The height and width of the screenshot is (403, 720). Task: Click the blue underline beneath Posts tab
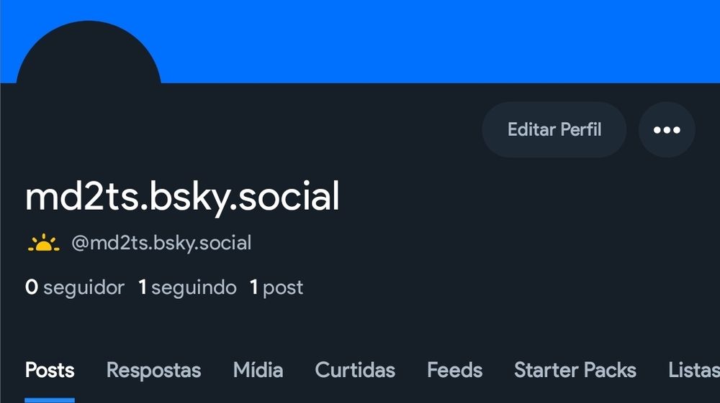point(50,400)
